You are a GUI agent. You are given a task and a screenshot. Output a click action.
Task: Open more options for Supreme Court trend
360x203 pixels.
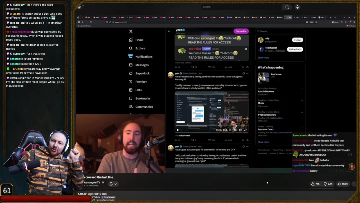(x=302, y=127)
